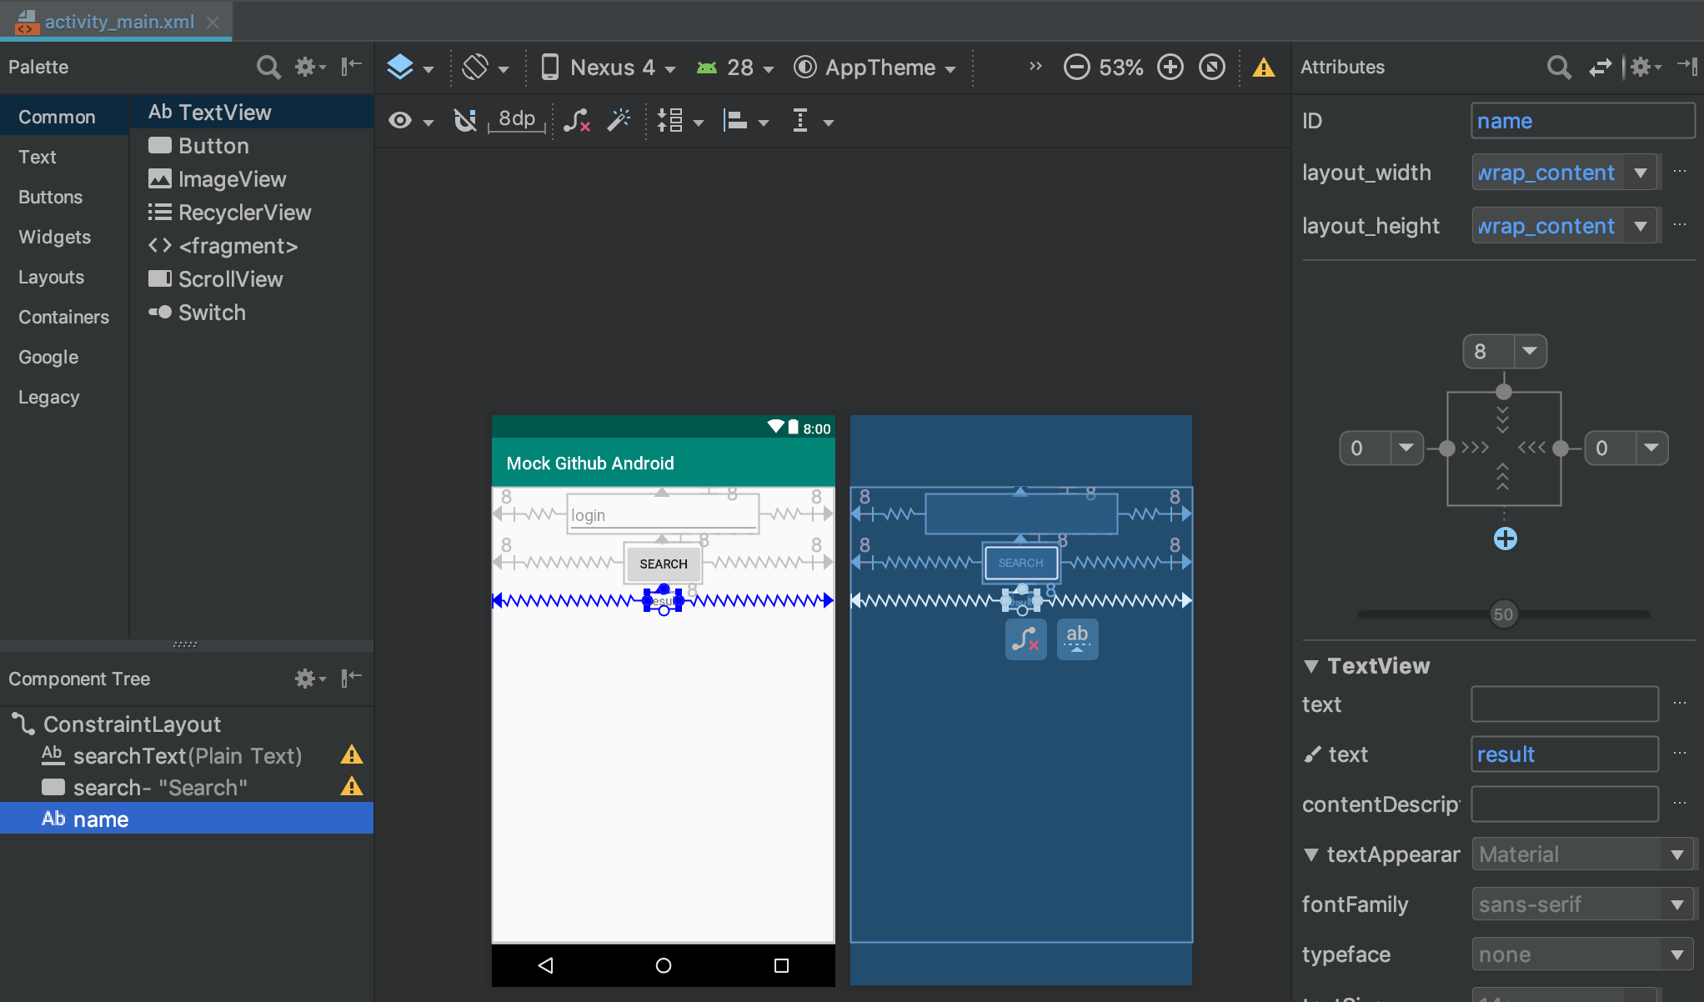
Task: Turn autoconnect magnet on or off
Action: coord(465,121)
